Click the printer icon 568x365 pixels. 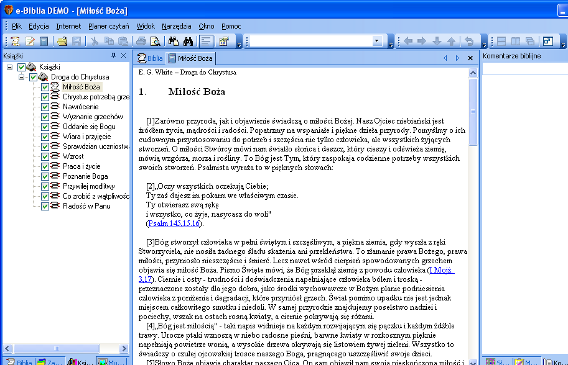[141, 42]
